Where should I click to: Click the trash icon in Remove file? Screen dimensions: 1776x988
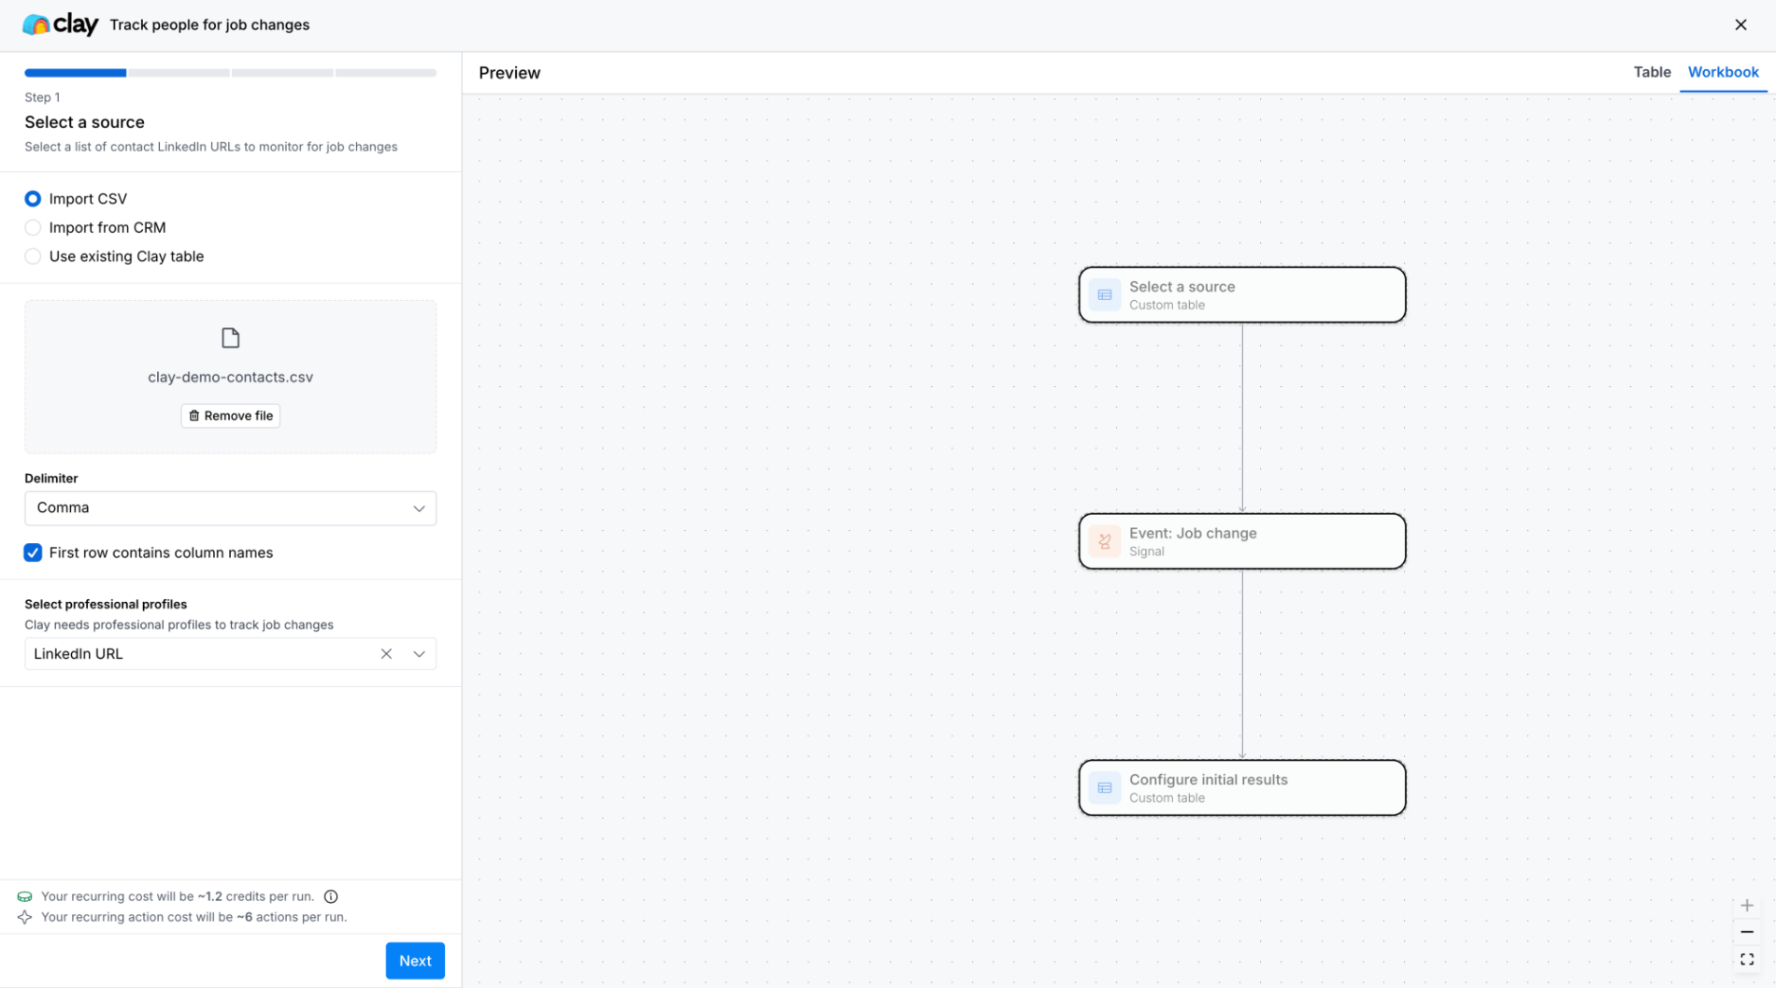pos(194,416)
